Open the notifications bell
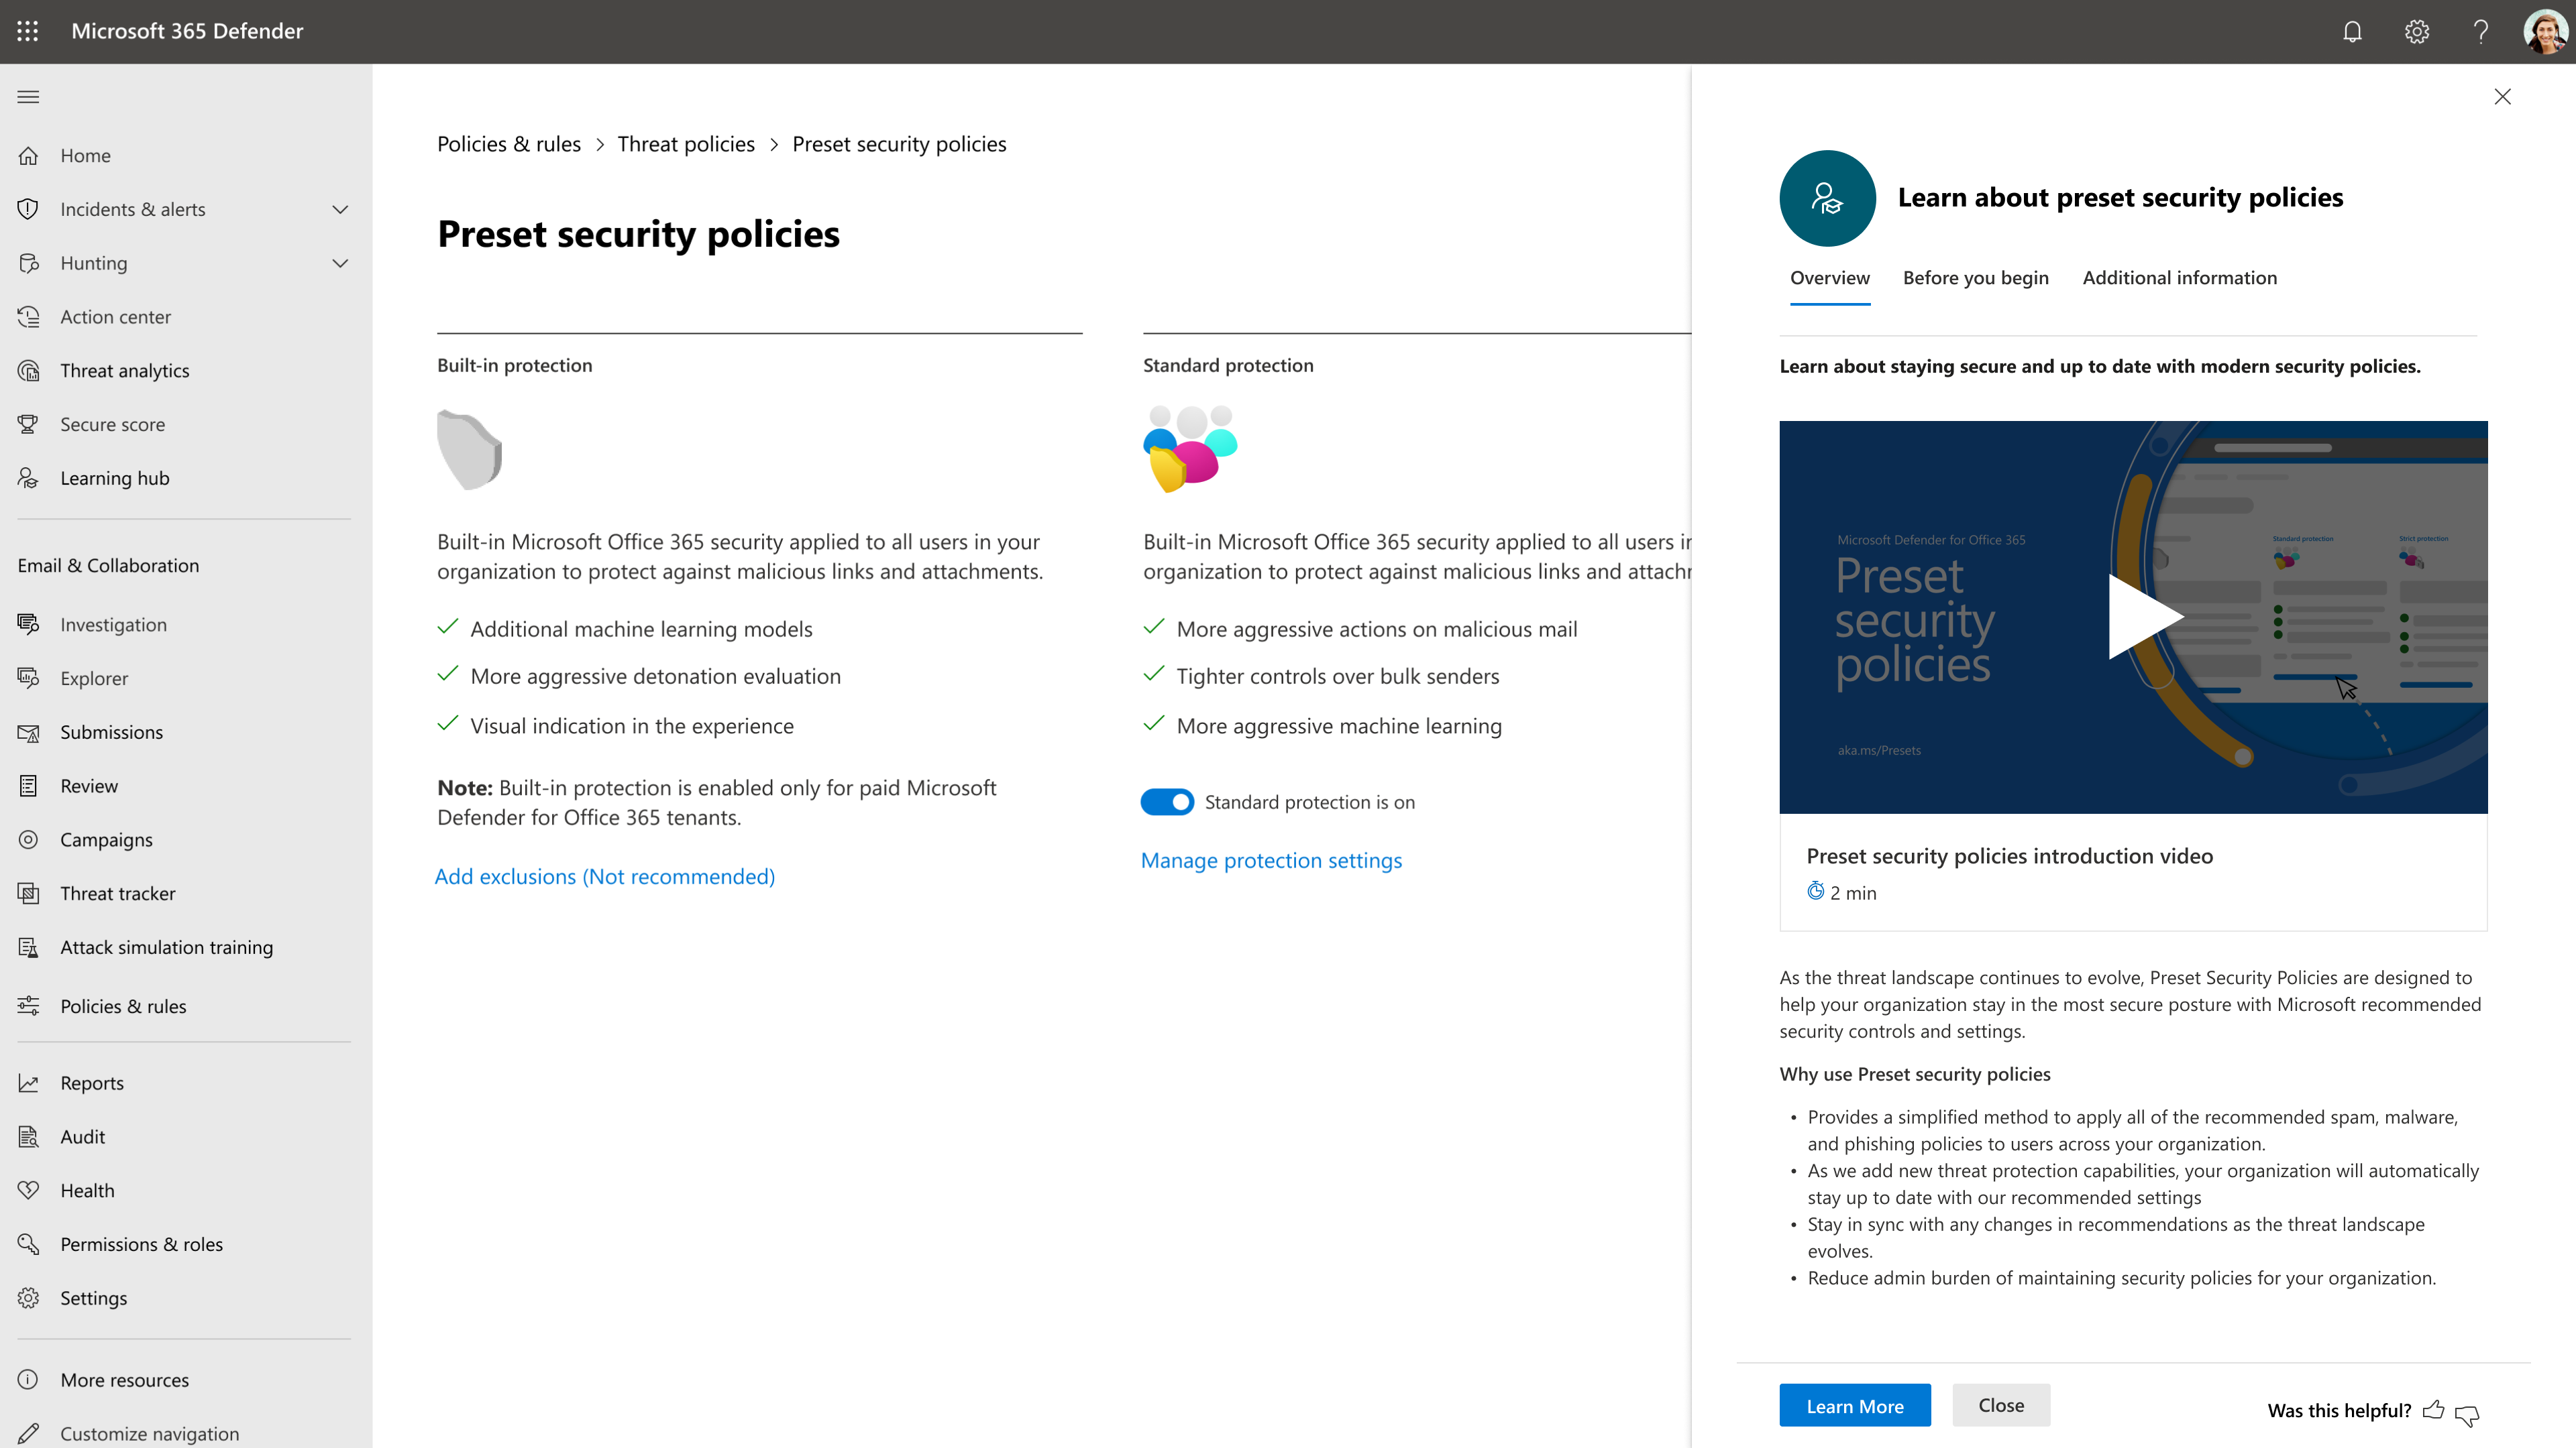 coord(2352,31)
